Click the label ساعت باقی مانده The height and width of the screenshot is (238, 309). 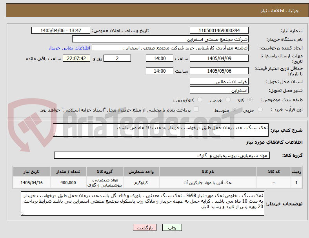coord(44,59)
